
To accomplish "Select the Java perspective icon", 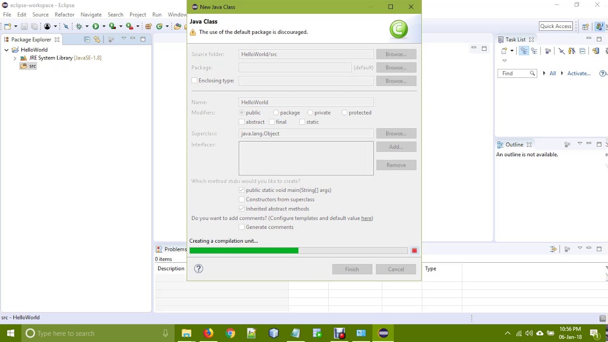I will click(599, 27).
